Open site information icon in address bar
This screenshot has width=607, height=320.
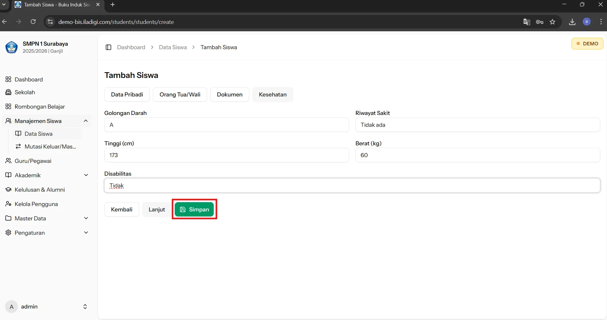pos(50,22)
